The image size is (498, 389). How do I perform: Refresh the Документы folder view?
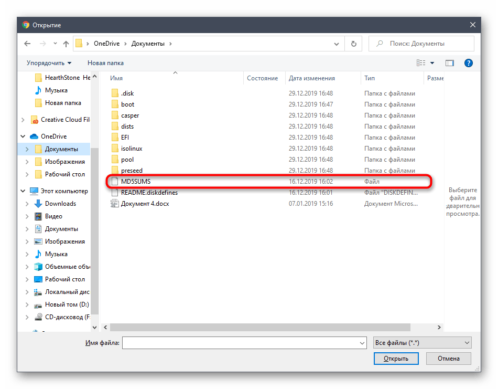pos(354,44)
